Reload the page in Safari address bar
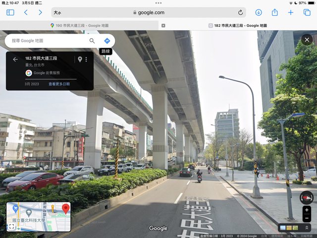317x238 pixels. (x=241, y=12)
